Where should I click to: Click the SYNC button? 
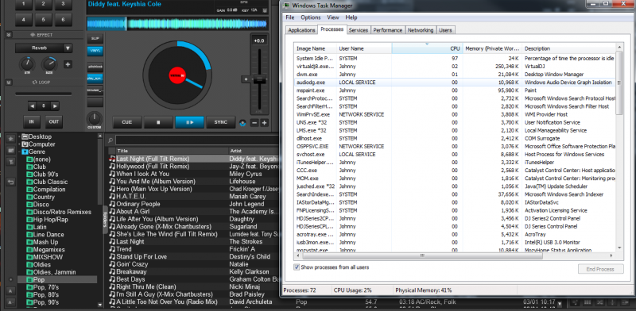tap(221, 122)
